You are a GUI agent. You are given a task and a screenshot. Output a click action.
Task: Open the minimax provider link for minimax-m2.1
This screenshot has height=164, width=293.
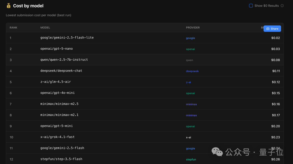pyautogui.click(x=191, y=115)
